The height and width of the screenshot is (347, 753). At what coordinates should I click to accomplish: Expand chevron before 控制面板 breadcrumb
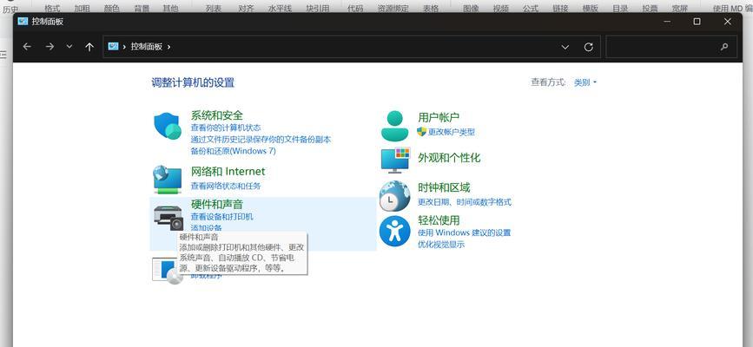(x=124, y=47)
